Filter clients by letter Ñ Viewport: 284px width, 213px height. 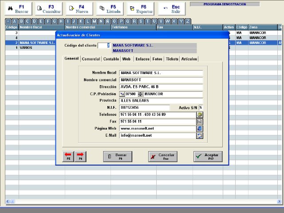click(107, 21)
